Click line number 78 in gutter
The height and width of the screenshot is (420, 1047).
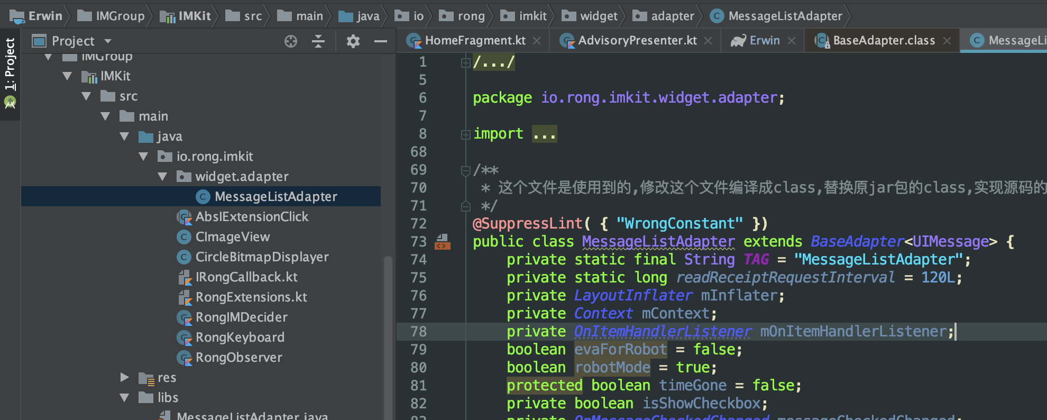pyautogui.click(x=419, y=332)
